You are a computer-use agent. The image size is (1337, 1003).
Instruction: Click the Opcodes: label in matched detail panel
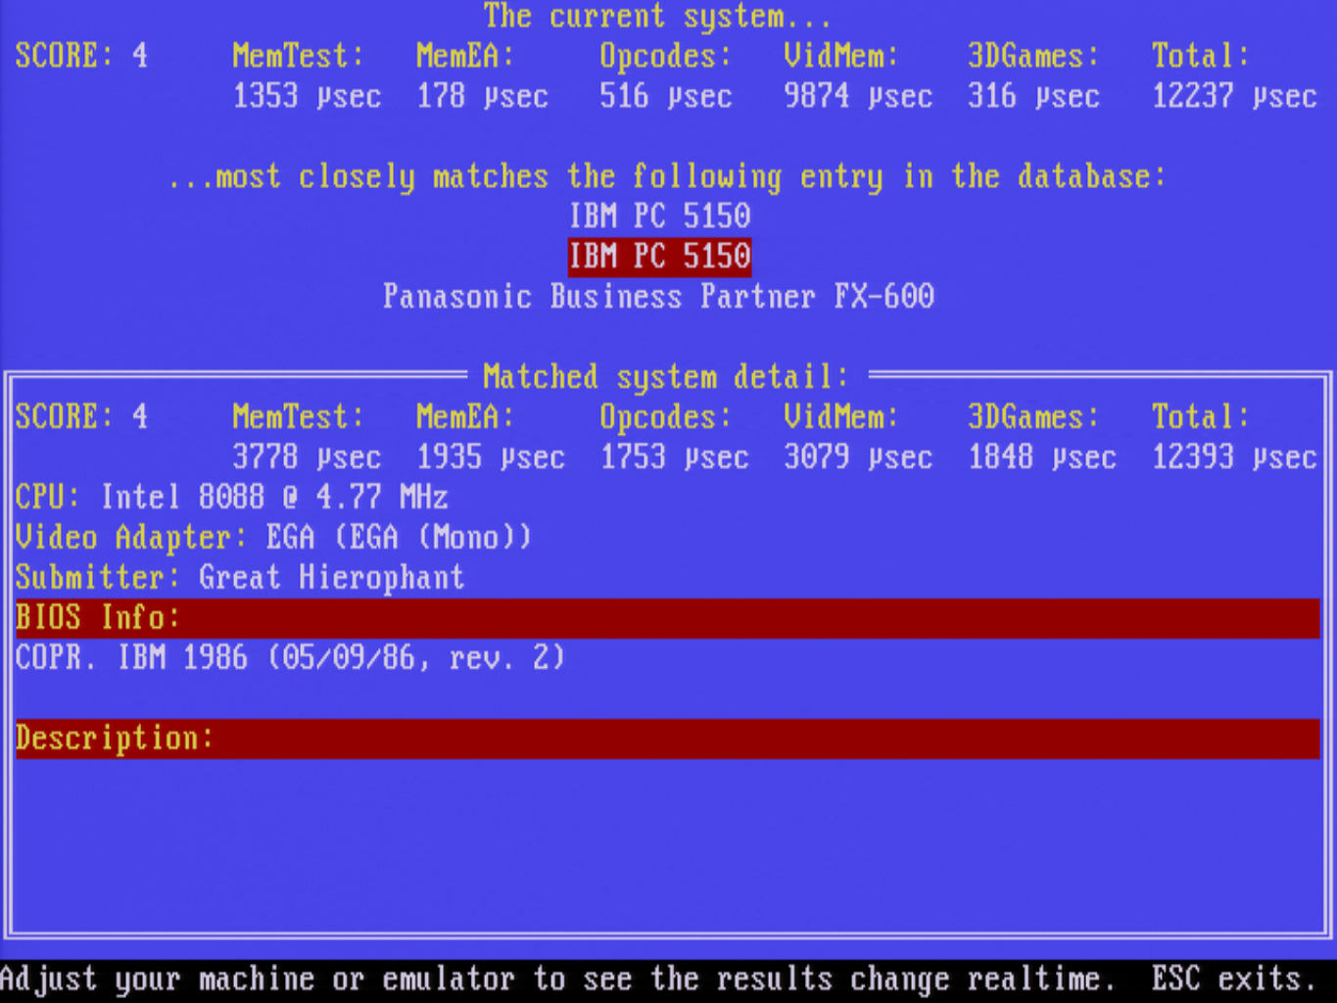666,417
